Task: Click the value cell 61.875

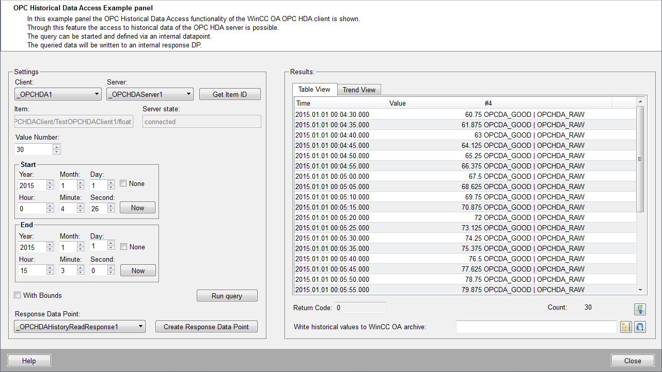Action: pos(435,125)
